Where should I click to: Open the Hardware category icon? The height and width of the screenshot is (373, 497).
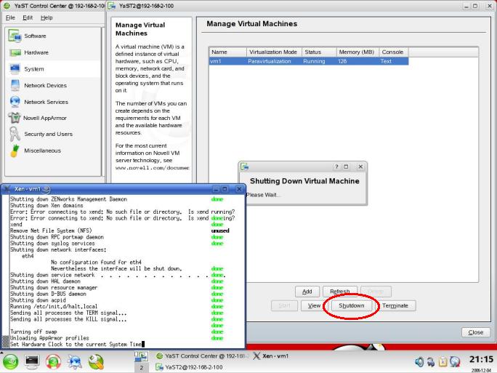point(15,52)
